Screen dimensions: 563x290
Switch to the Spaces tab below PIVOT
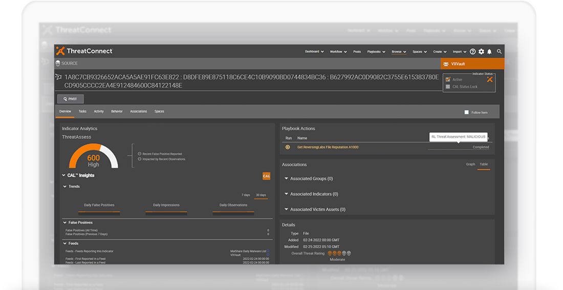click(159, 111)
